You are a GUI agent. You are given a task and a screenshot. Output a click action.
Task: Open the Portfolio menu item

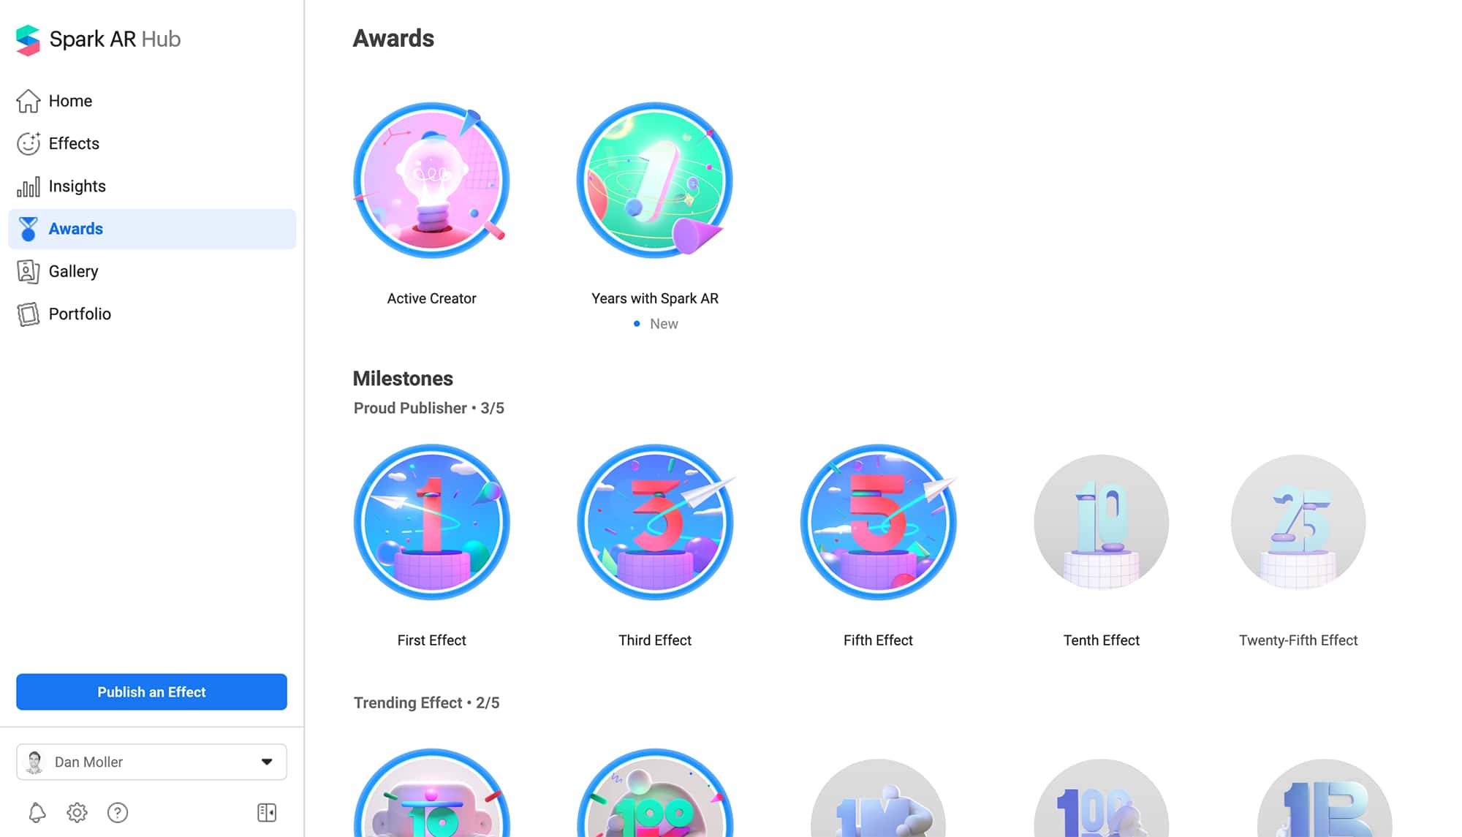click(80, 313)
